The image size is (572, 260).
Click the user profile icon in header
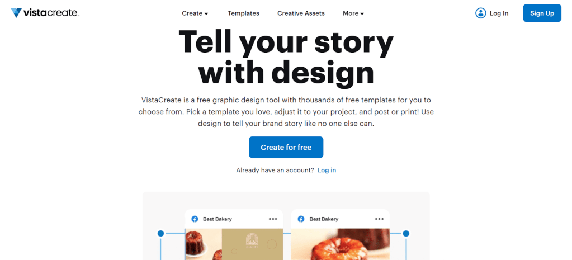480,13
